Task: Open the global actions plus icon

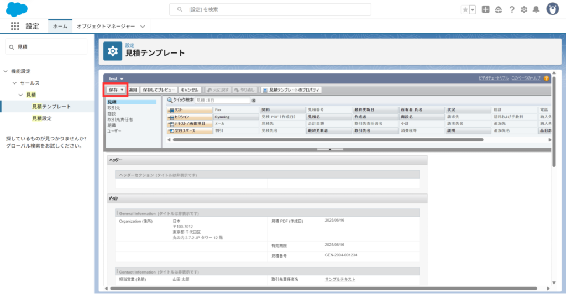Action: coord(485,10)
